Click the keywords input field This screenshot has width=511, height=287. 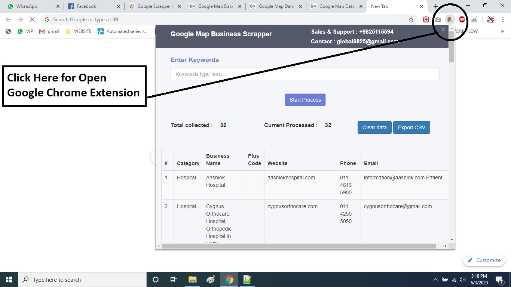[305, 74]
